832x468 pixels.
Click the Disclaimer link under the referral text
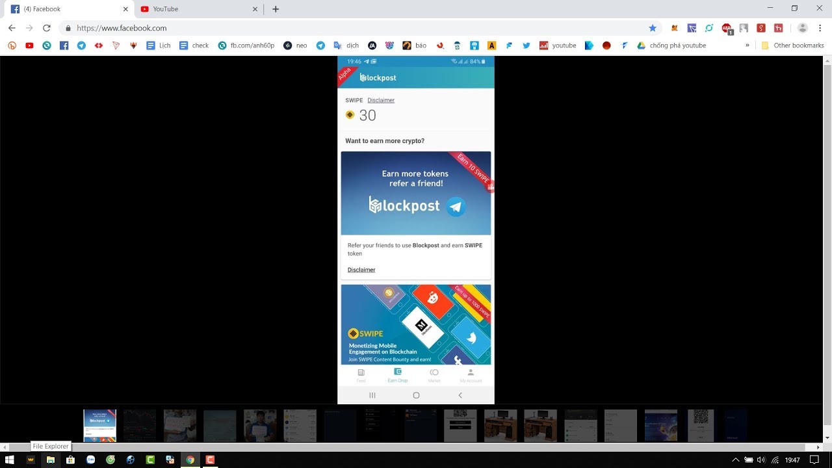361,270
